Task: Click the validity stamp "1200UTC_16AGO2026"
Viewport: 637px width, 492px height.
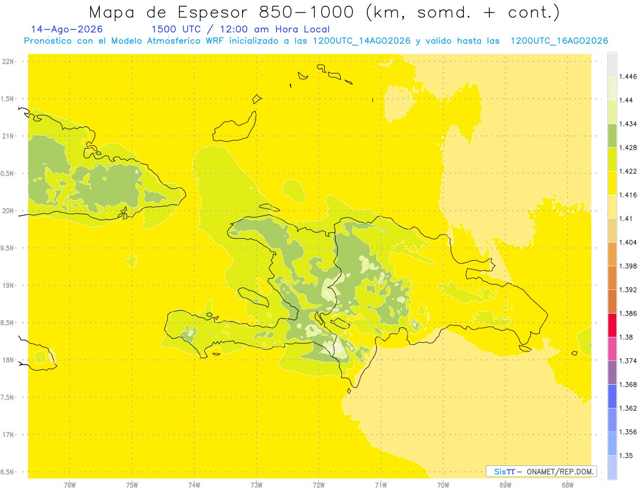Action: pyautogui.click(x=559, y=41)
